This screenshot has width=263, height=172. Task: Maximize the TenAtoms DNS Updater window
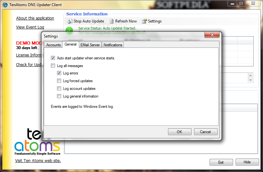pos(241,4)
